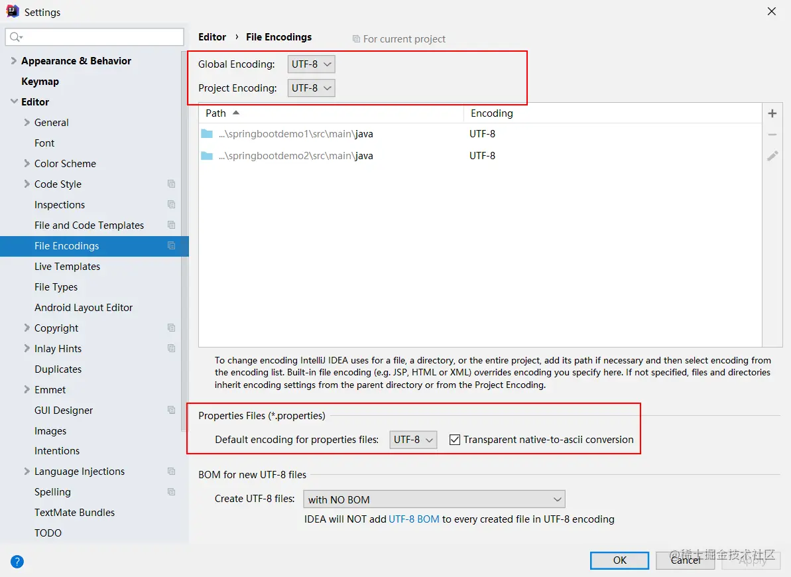This screenshot has height=577, width=791.
Task: Expand the Inlay Hints node
Action: pyautogui.click(x=27, y=348)
